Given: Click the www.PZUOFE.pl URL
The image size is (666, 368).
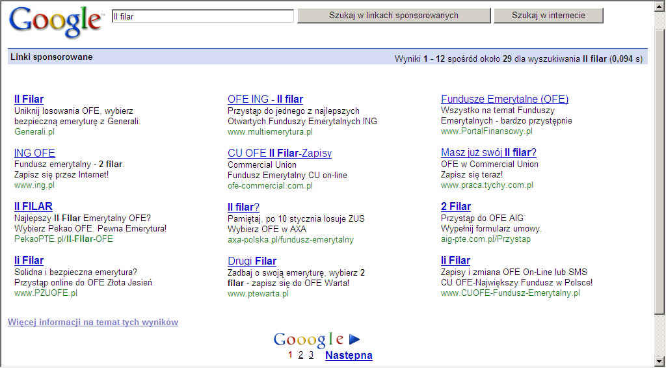Looking at the screenshot, I should coord(46,293).
